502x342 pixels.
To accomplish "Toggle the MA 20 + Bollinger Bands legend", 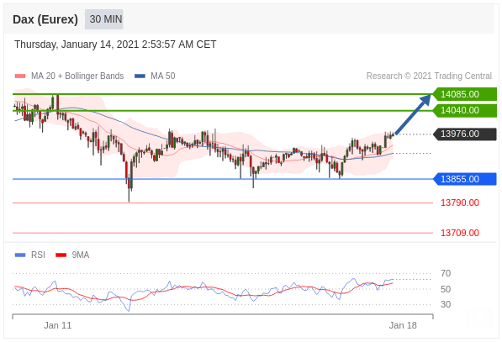I will point(77,76).
